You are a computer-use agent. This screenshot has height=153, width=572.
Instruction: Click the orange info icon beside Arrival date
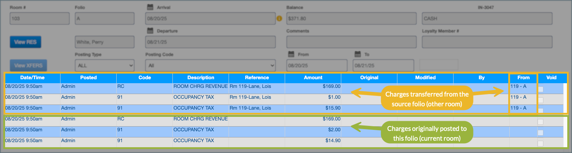[279, 18]
